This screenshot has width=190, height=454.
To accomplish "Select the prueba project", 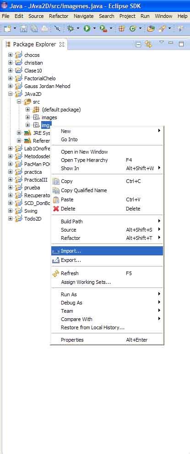I will coord(32,188).
